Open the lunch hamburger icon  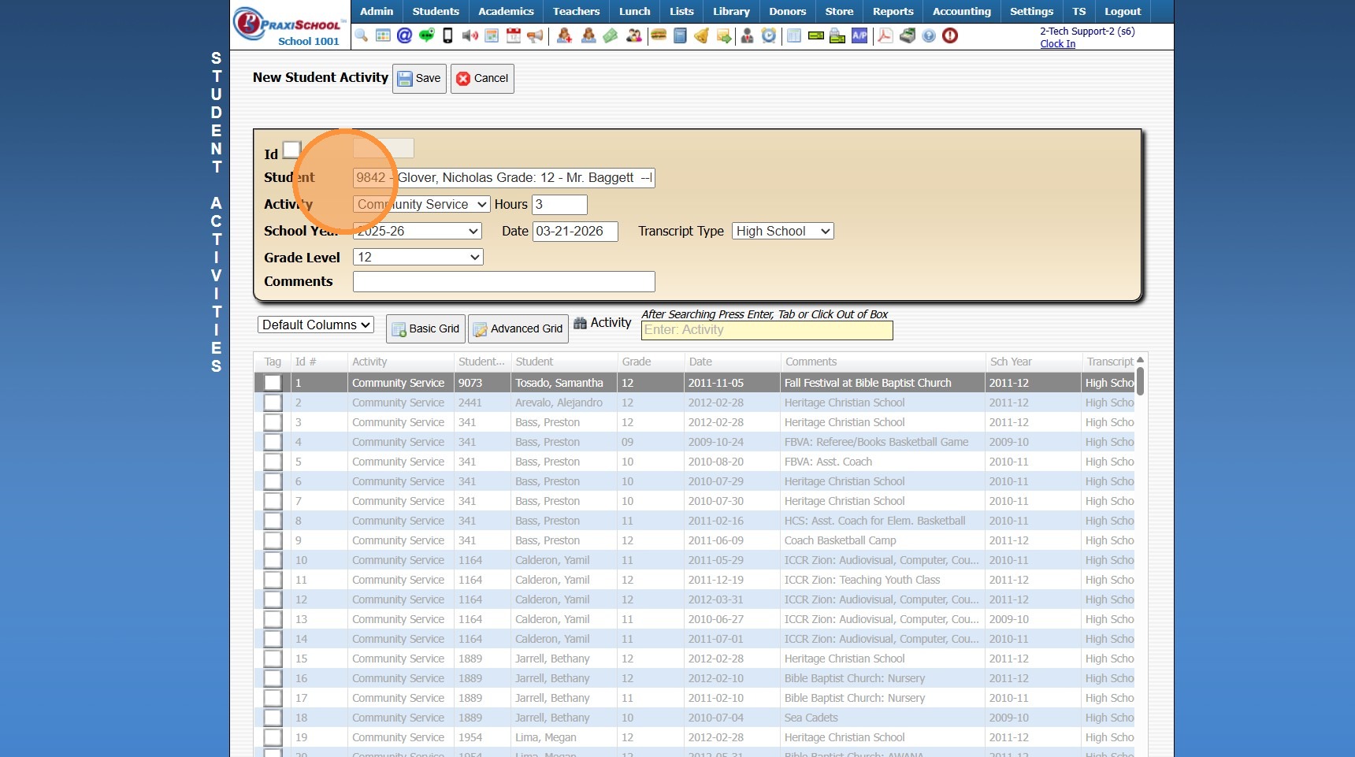[659, 35]
